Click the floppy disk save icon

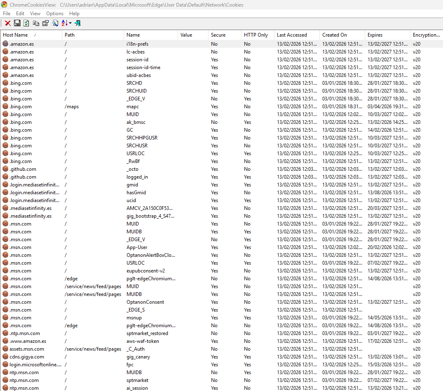17,23
